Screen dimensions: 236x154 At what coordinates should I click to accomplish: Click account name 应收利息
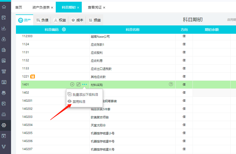(x=97, y=61)
